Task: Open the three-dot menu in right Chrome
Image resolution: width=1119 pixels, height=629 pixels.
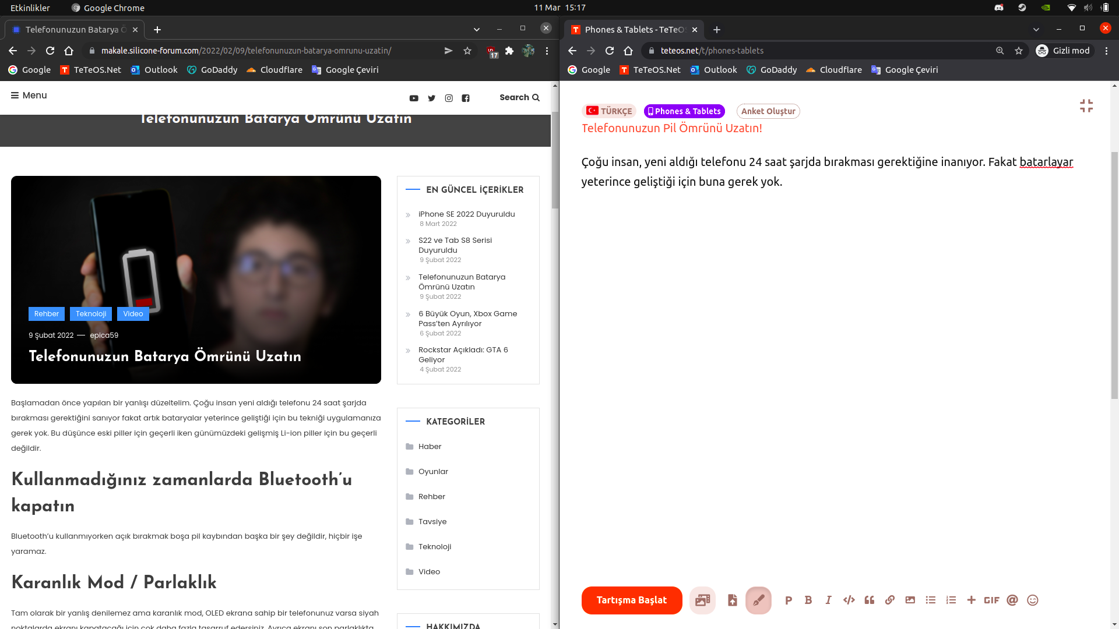Action: coord(1106,51)
